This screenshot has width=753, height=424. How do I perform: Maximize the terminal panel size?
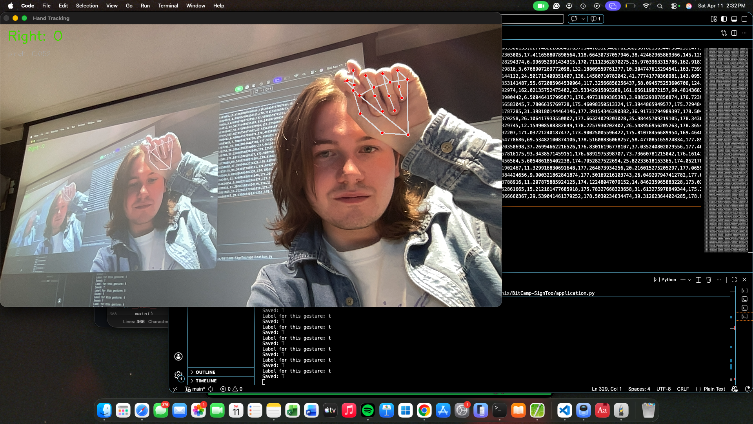tap(734, 280)
